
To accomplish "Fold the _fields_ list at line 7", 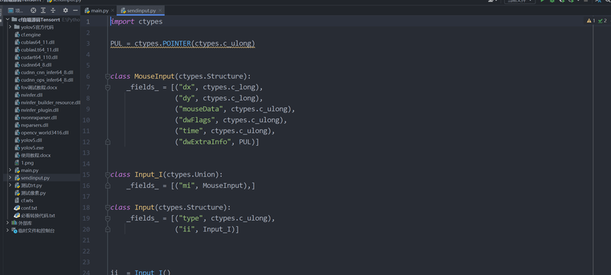I will (x=108, y=87).
